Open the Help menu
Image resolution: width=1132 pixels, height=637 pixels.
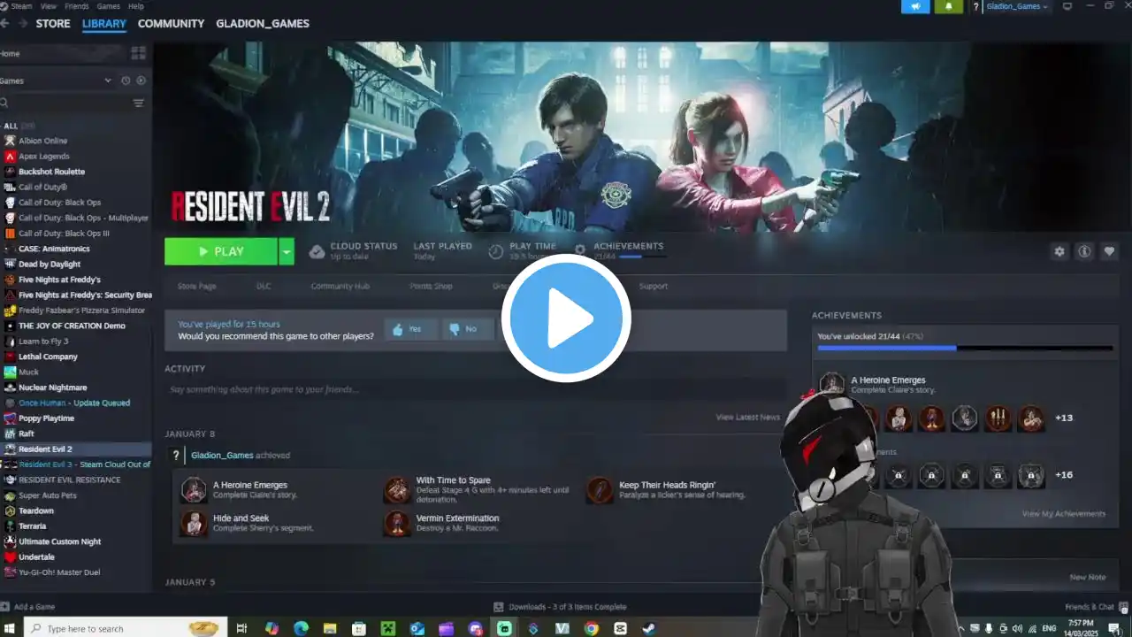(x=136, y=6)
